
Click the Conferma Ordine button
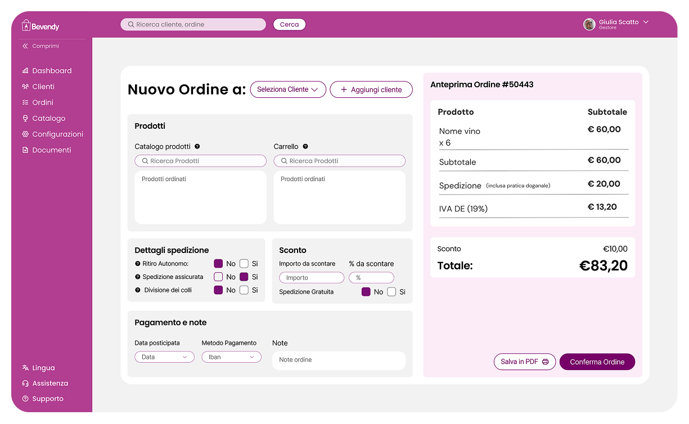coord(597,362)
